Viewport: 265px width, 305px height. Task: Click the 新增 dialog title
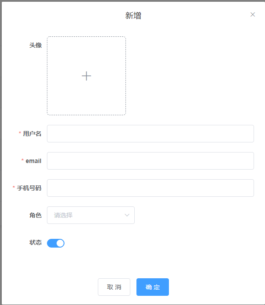coord(133,16)
